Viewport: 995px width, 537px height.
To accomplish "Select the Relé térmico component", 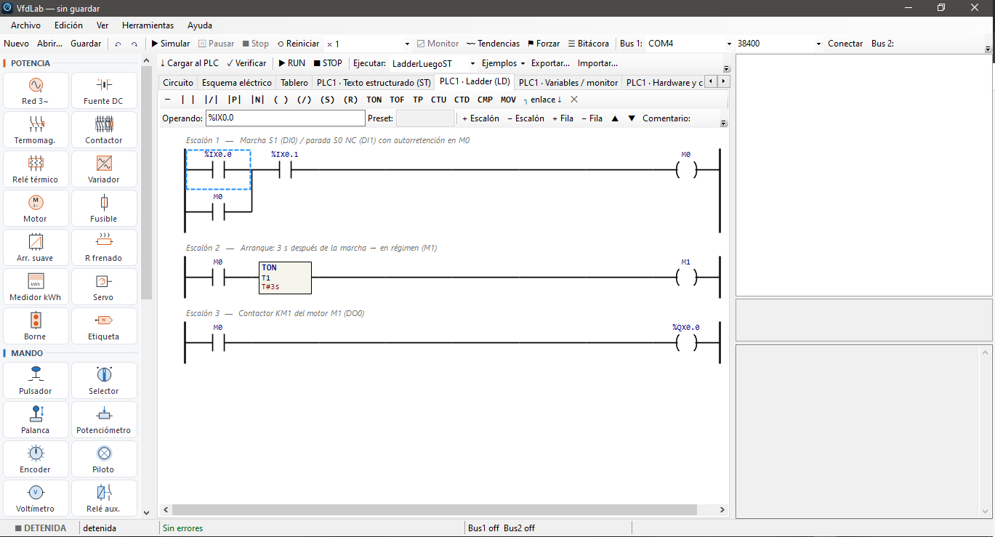I will tap(36, 169).
